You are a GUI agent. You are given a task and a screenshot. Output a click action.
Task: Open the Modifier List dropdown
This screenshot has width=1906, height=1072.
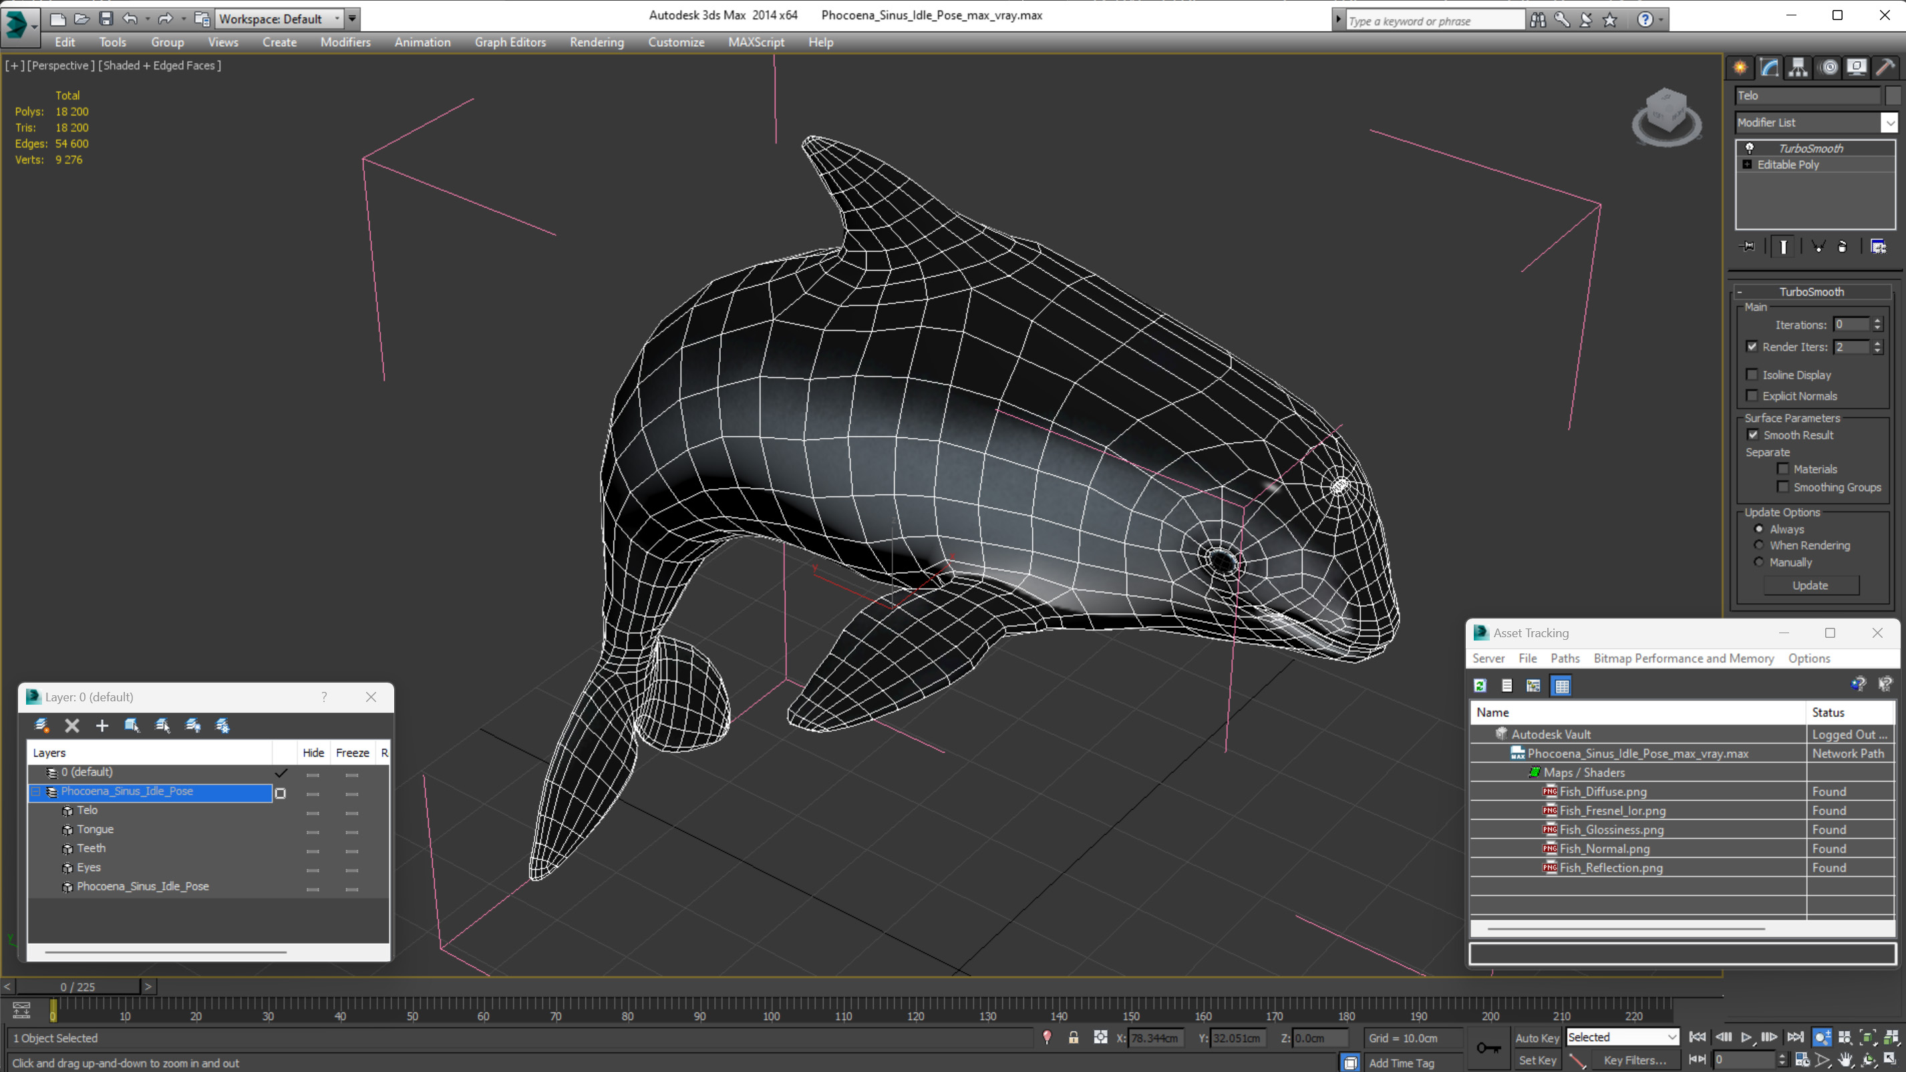pos(1889,123)
